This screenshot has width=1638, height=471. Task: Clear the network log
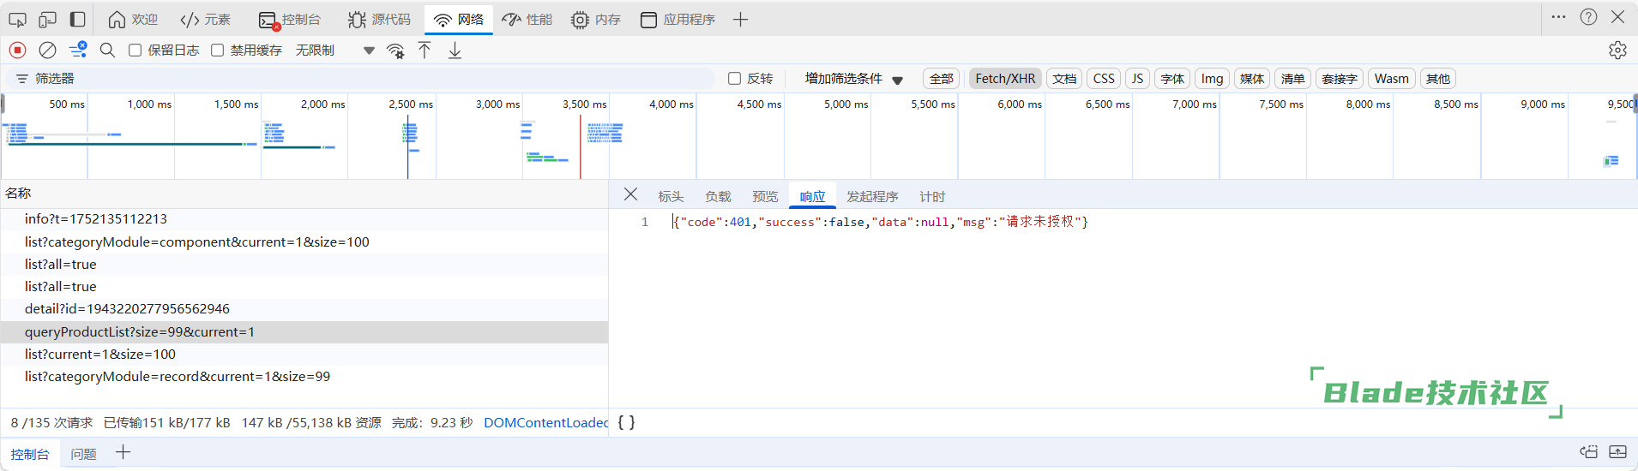coord(48,51)
